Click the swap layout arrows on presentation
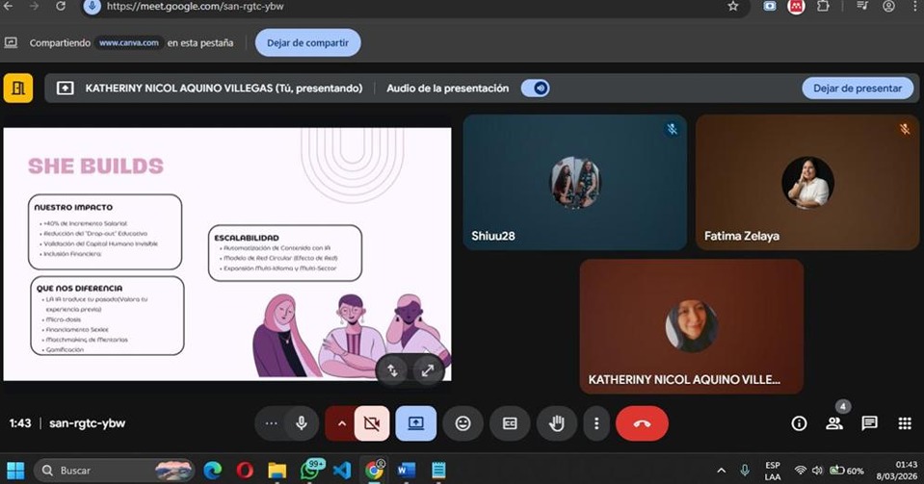 pyautogui.click(x=392, y=370)
